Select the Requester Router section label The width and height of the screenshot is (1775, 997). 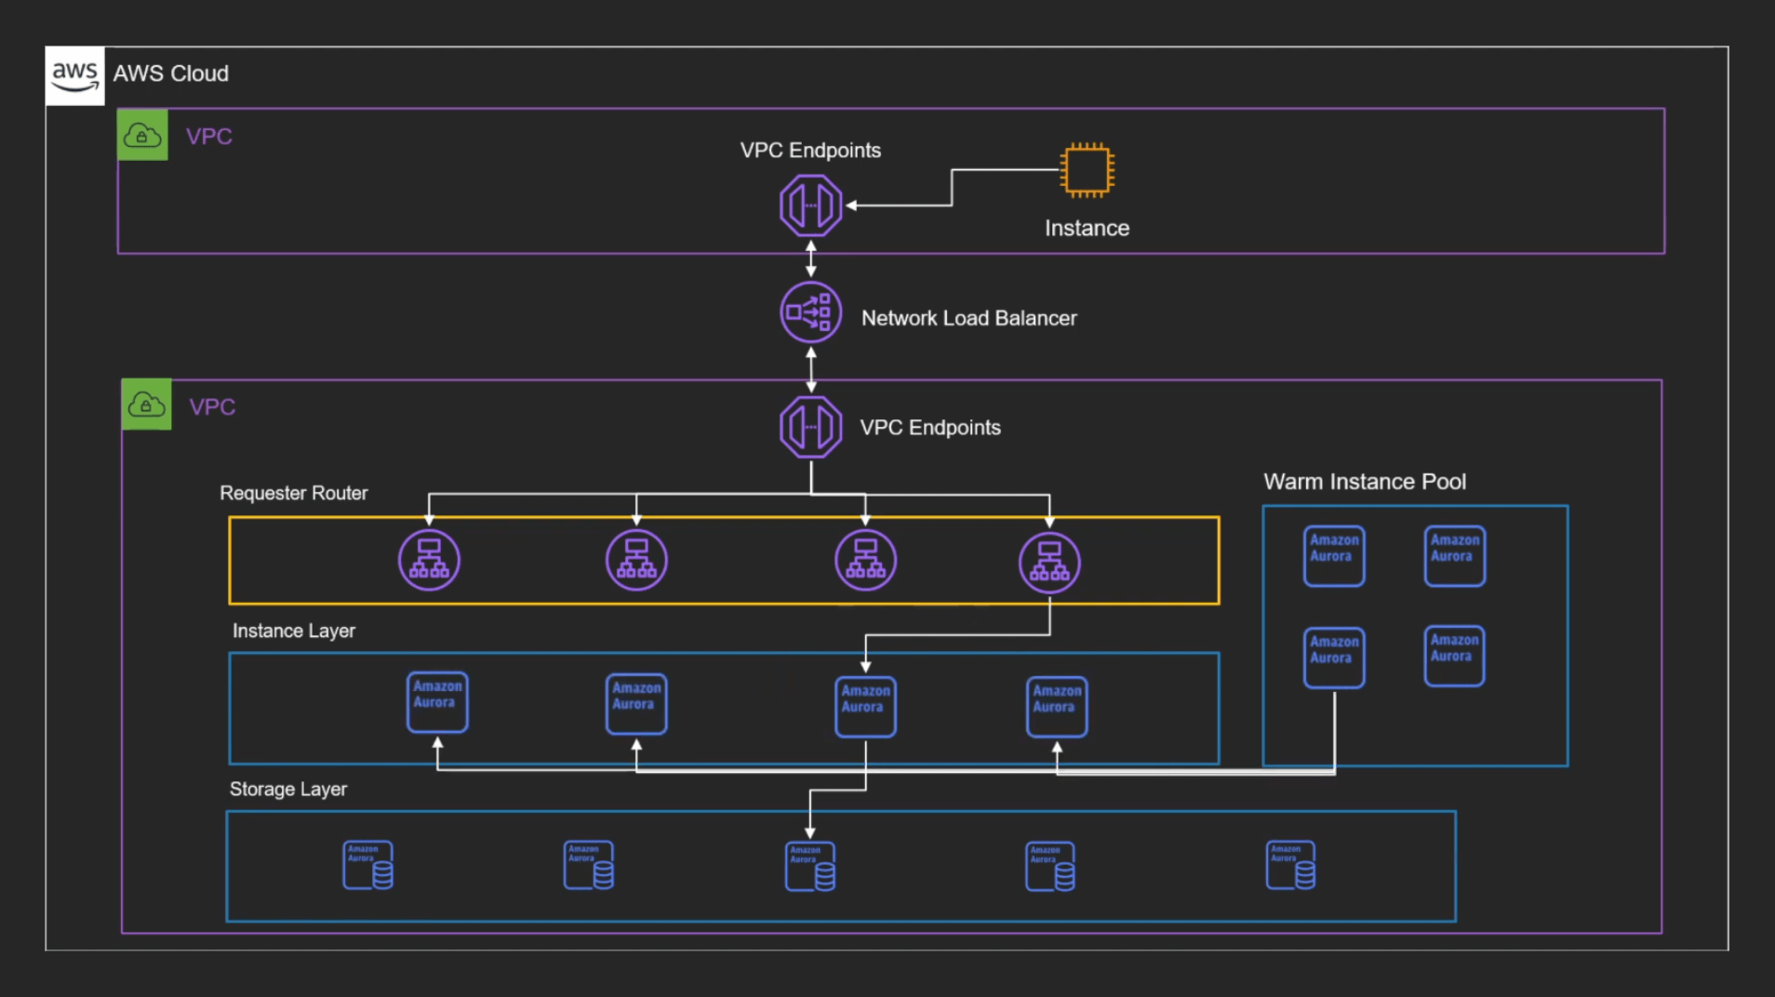coord(293,493)
